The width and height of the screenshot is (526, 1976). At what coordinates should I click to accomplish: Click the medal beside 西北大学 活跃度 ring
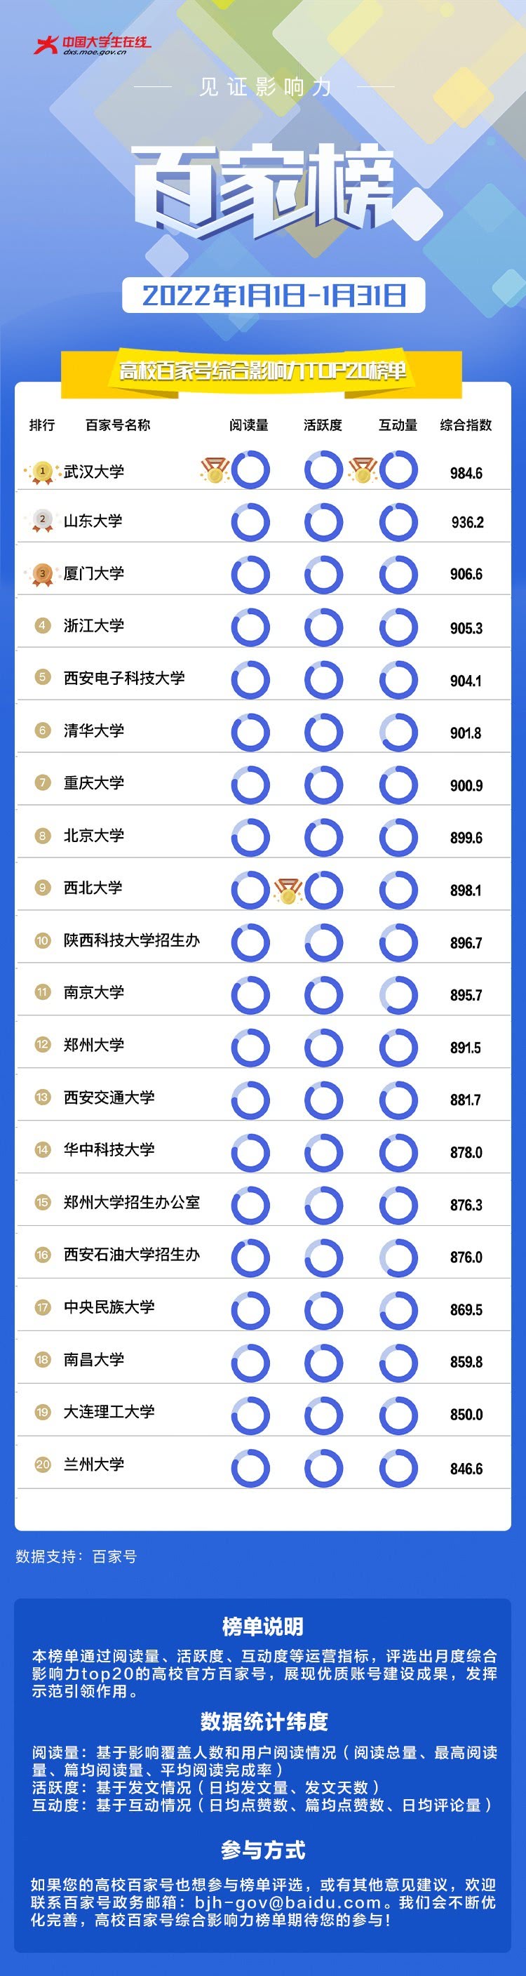coord(288,890)
